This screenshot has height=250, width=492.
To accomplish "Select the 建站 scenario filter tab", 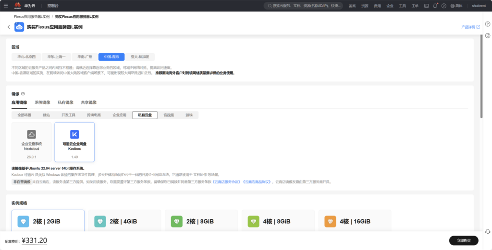I will click(47, 115).
